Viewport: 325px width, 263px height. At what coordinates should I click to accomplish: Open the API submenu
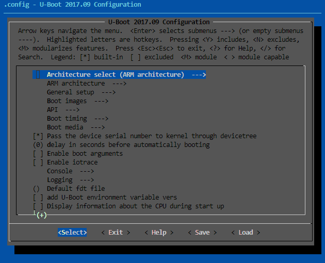tap(63, 110)
